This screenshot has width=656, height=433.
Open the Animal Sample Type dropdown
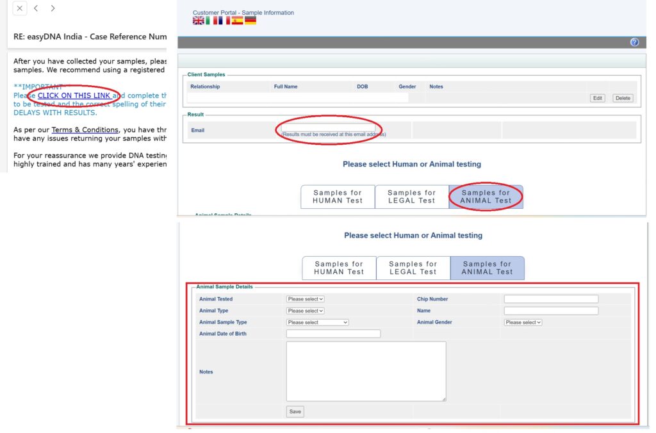[x=318, y=323]
